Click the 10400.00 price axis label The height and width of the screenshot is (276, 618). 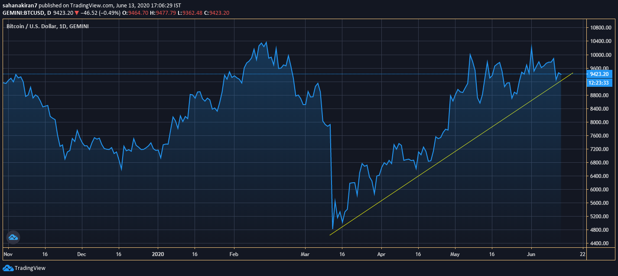tap(600, 41)
